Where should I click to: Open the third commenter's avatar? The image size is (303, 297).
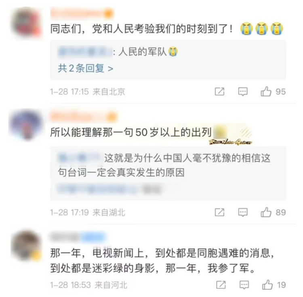27,246
